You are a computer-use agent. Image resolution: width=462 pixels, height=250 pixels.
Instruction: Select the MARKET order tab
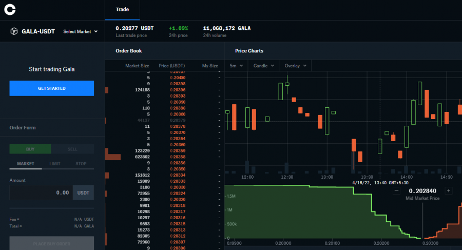coord(26,164)
